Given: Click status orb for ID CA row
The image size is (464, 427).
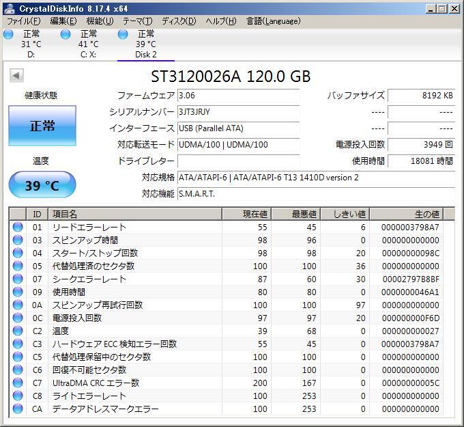Looking at the screenshot, I should [x=18, y=409].
